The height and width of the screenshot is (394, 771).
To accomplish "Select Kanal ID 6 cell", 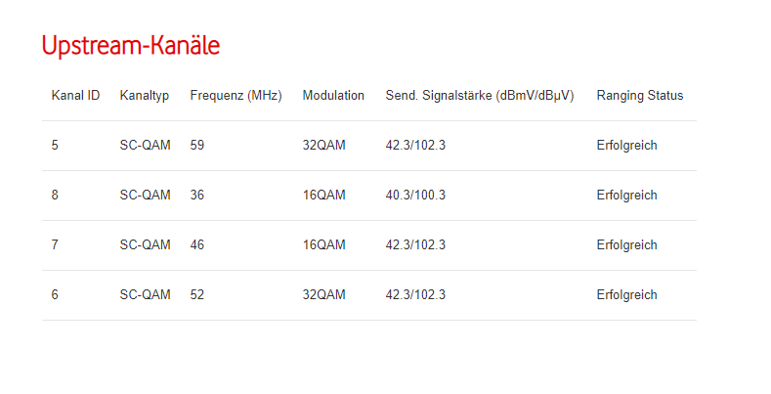I will (56, 295).
